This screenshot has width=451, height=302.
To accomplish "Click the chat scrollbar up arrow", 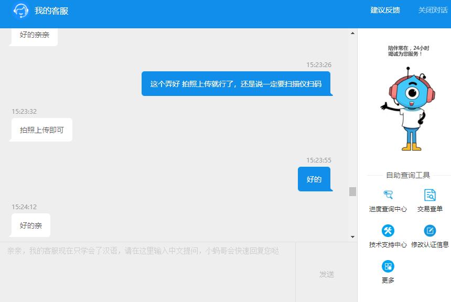I will click(352, 34).
